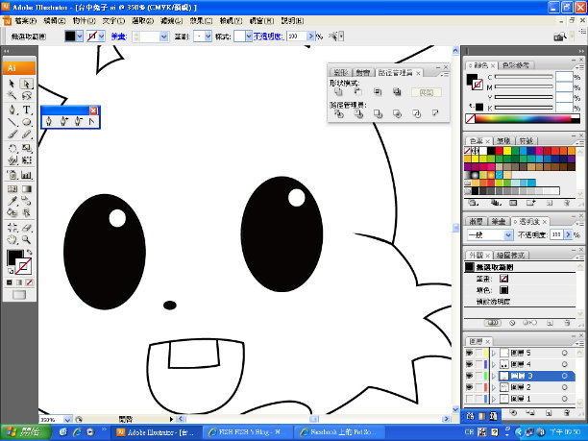The width and height of the screenshot is (588, 441).
Task: Select the Free Transform tool
Action: 26,160
